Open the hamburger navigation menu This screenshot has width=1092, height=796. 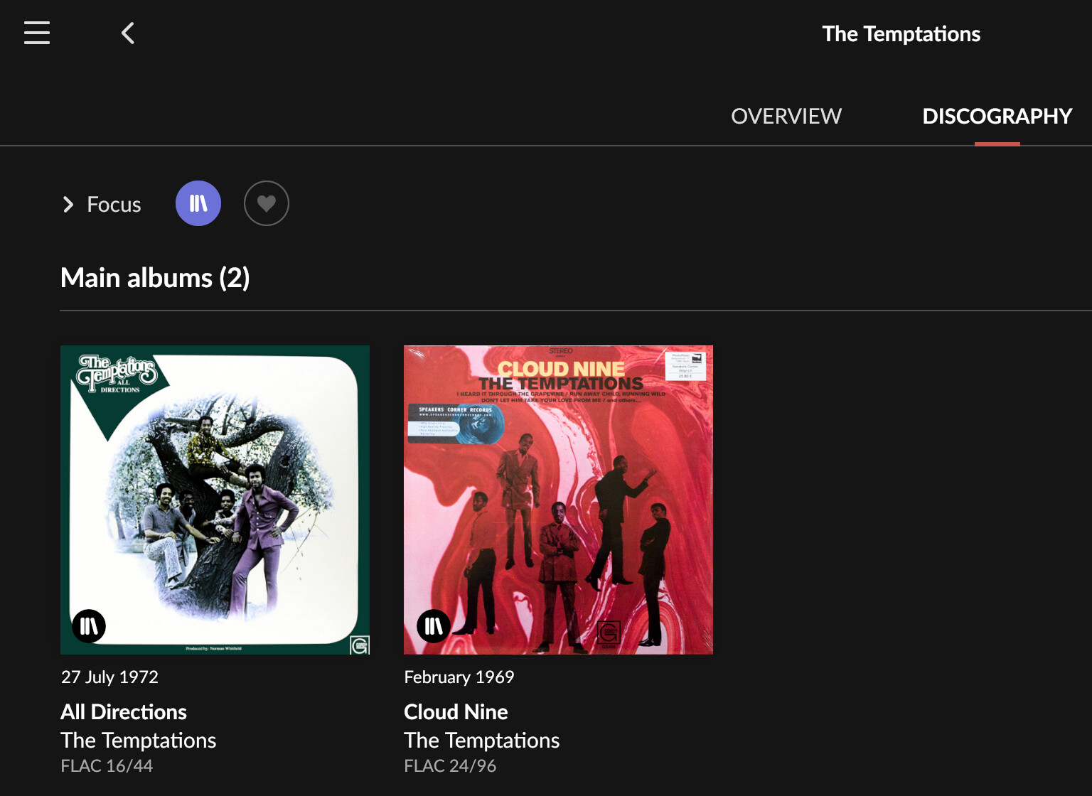click(37, 33)
